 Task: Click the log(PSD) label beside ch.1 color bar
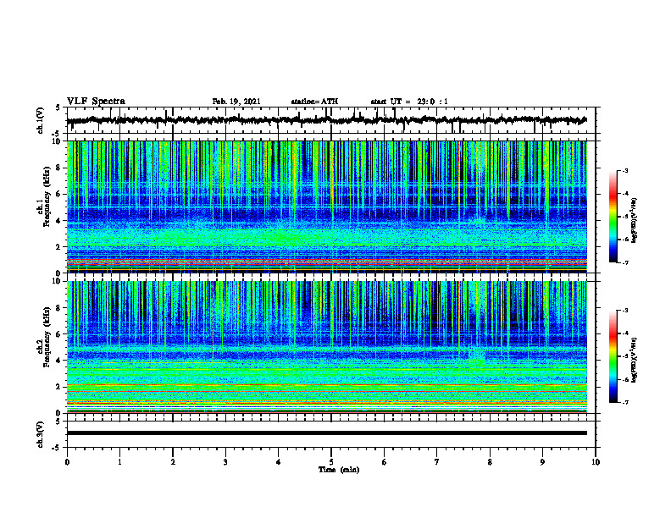pyautogui.click(x=635, y=221)
